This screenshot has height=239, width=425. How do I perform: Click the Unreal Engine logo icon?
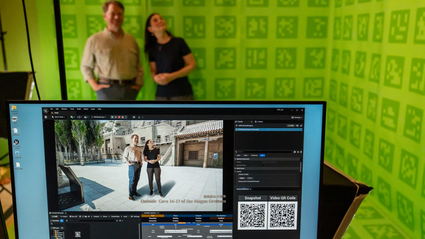point(46,111)
